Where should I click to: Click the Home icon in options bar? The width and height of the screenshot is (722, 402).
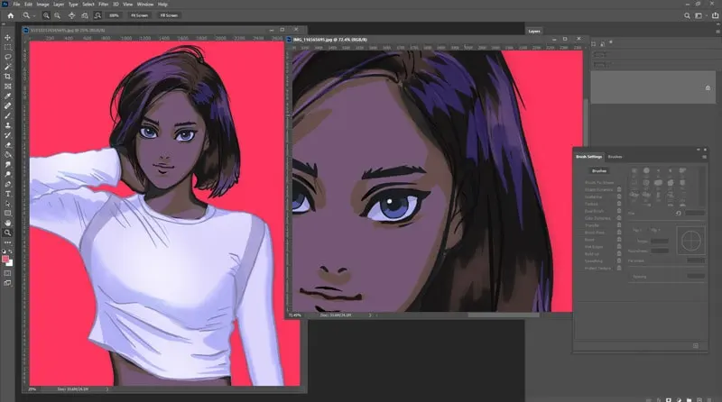click(11, 15)
